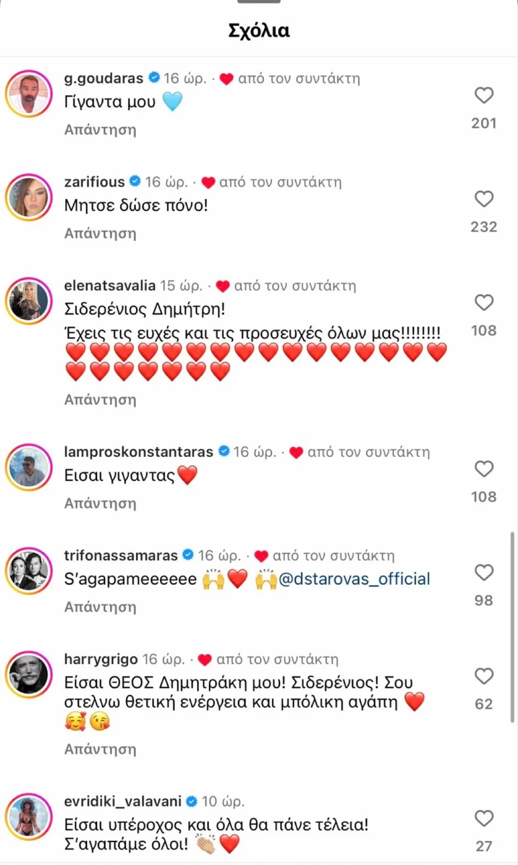Tap heart icon on evridiki_valavani's comment
Image resolution: width=518 pixels, height=865 pixels.
point(484,818)
